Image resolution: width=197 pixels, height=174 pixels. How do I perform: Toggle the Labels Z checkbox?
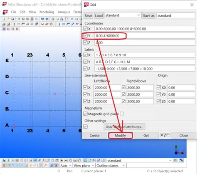click(85, 68)
